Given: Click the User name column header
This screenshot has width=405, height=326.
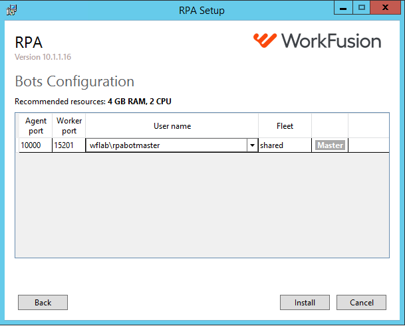Looking at the screenshot, I should [x=172, y=125].
